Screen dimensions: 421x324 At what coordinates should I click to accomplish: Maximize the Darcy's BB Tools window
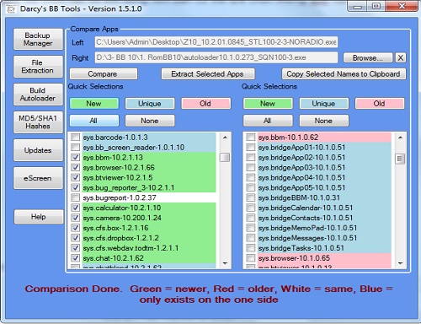[376, 6]
